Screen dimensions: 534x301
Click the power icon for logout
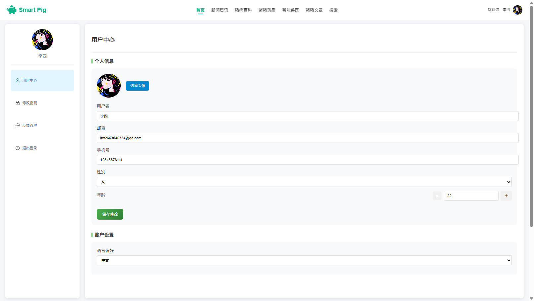18,148
